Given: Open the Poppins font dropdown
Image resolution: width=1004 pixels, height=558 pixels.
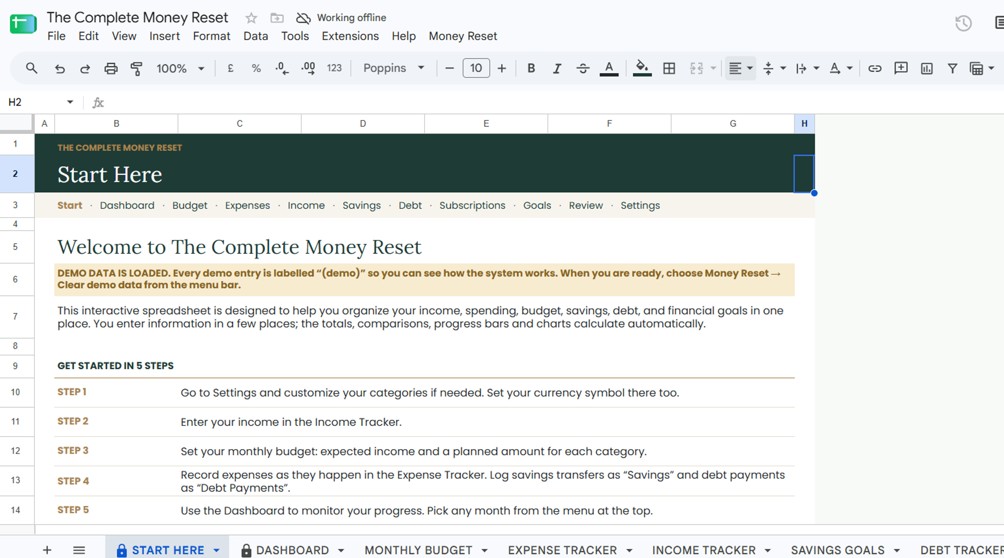Looking at the screenshot, I should (x=394, y=68).
